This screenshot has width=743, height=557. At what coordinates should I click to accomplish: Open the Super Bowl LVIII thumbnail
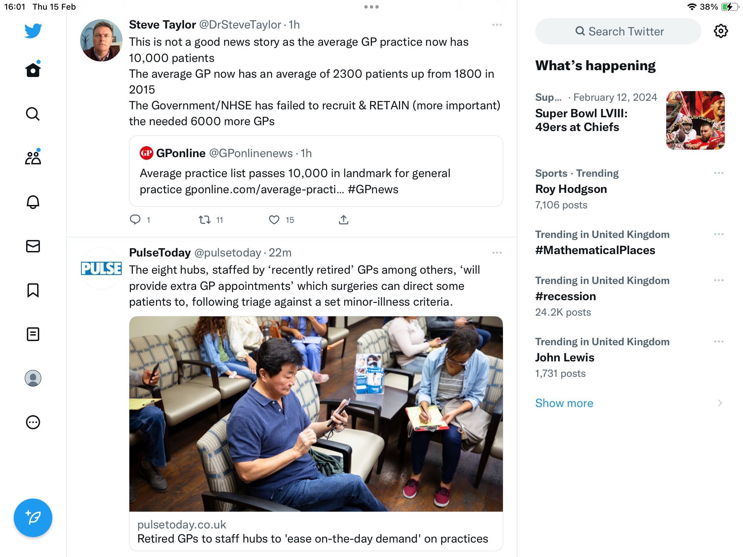click(x=695, y=120)
